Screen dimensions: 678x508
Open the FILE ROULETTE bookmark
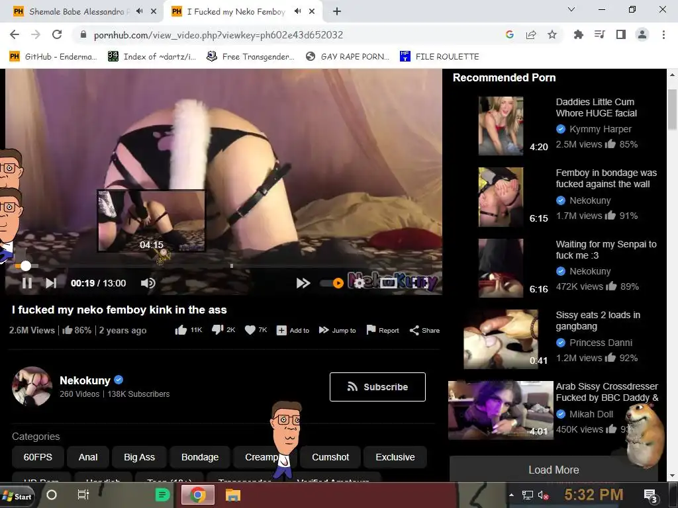click(440, 57)
